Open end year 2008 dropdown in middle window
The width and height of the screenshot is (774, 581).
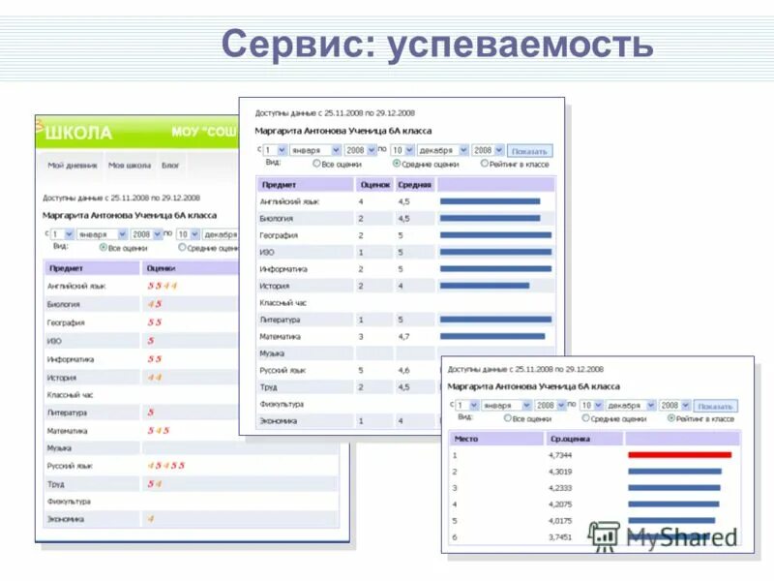[x=488, y=150]
